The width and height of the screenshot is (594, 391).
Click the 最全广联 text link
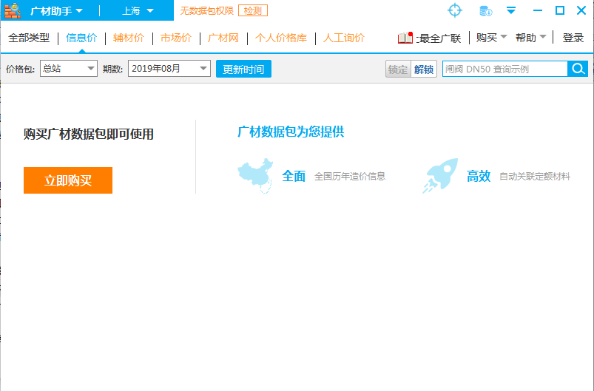(x=439, y=38)
